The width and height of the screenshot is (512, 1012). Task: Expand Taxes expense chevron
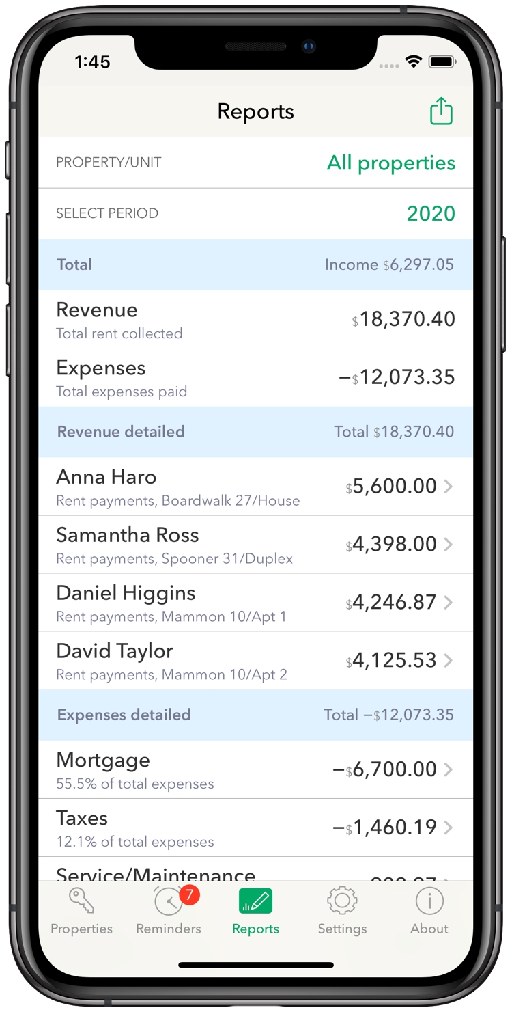pyautogui.click(x=449, y=828)
